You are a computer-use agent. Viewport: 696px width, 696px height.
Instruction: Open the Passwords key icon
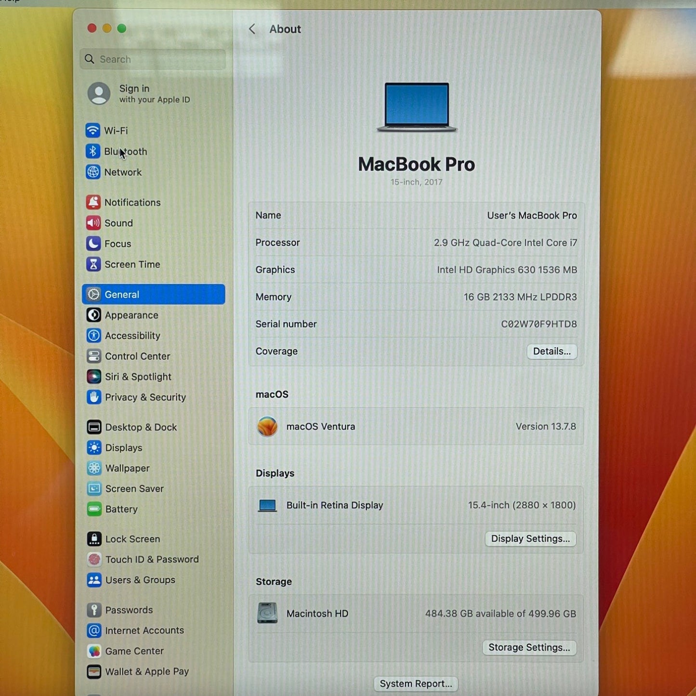[x=94, y=610]
